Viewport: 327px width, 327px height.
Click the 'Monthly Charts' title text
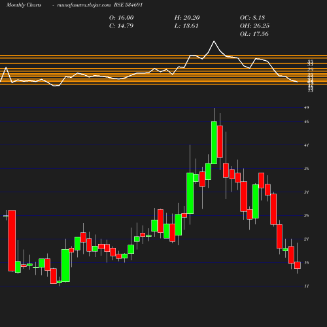tap(24, 5)
